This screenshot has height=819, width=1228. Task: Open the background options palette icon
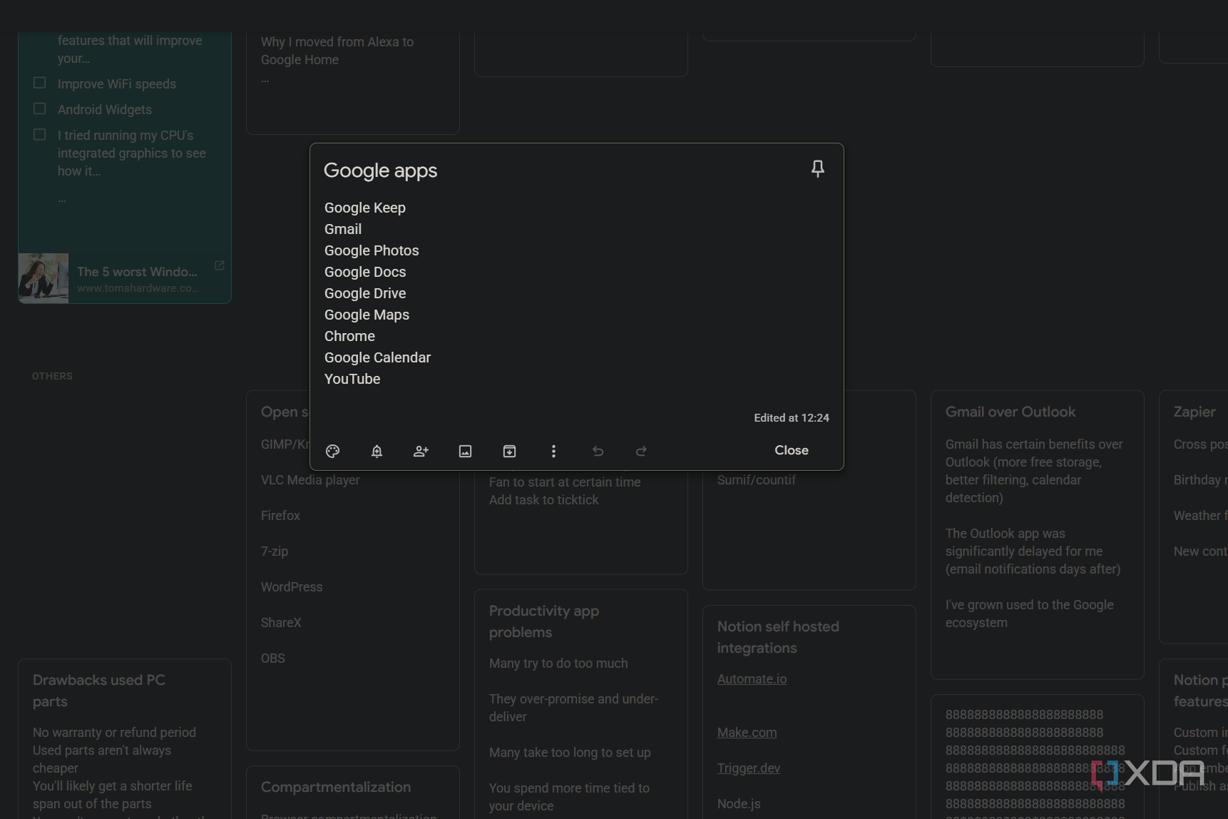tap(332, 451)
